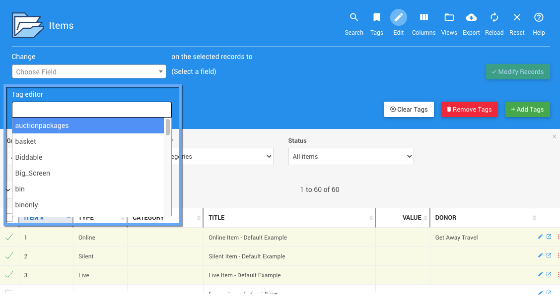This screenshot has width=560, height=307.
Task: Open the Columns chooser
Action: click(x=423, y=18)
